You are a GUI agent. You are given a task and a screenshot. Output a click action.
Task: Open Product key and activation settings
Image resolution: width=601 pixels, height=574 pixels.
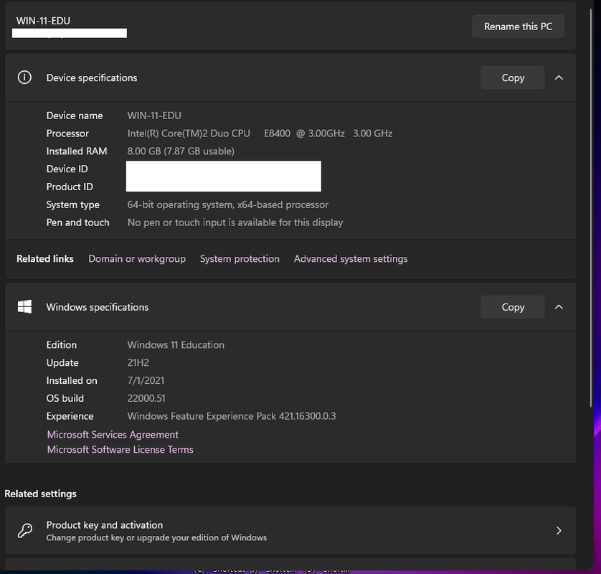coord(290,530)
